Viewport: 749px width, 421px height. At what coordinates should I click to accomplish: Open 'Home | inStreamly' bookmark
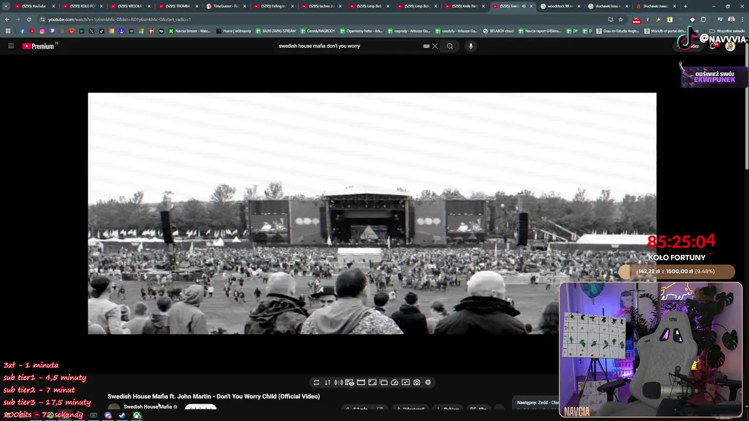(x=233, y=31)
